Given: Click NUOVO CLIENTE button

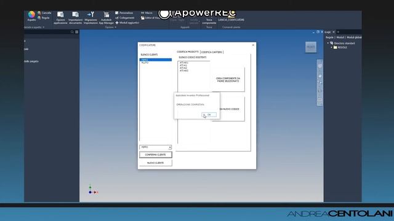Looking at the screenshot, I should click(156, 163).
